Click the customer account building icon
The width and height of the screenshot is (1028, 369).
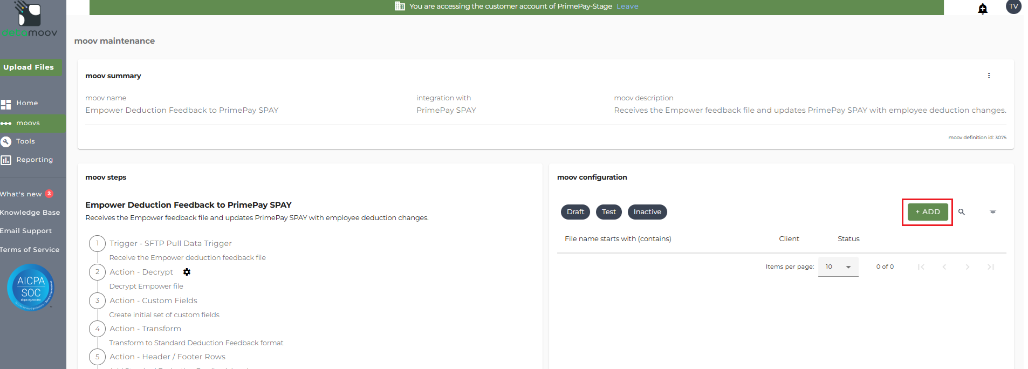pyautogui.click(x=400, y=6)
